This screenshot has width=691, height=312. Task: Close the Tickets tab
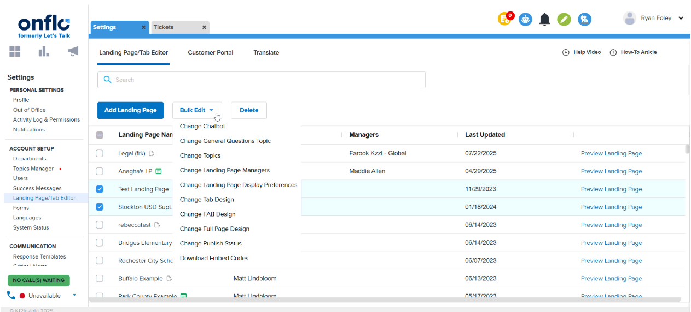pyautogui.click(x=204, y=27)
